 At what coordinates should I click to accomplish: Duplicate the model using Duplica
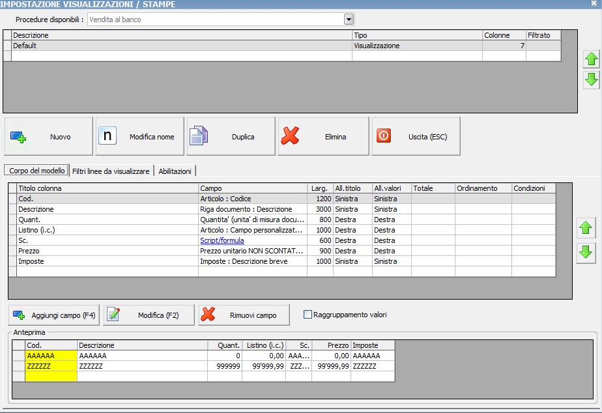231,136
